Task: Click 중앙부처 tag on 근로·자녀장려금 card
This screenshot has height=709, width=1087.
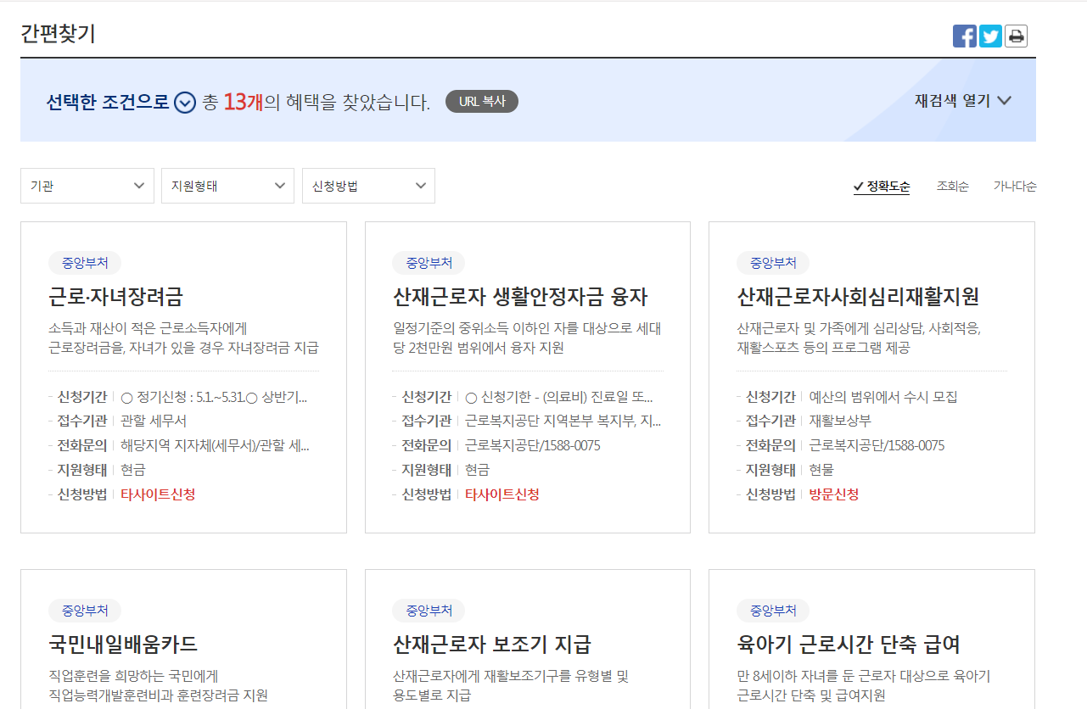Action: click(85, 263)
